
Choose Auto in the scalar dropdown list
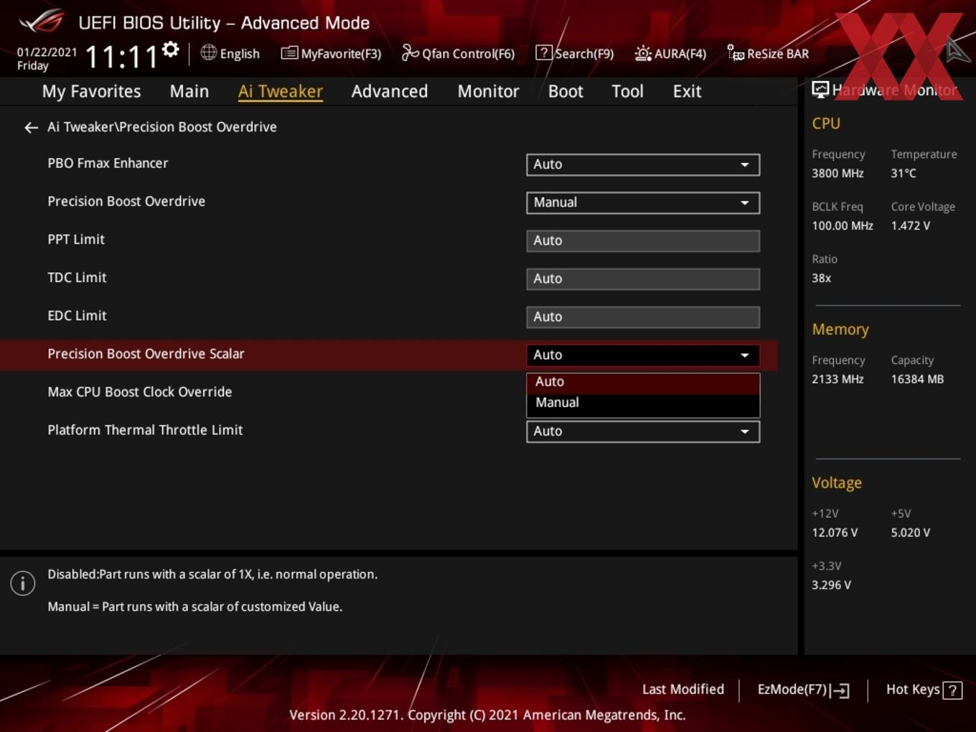(x=643, y=383)
